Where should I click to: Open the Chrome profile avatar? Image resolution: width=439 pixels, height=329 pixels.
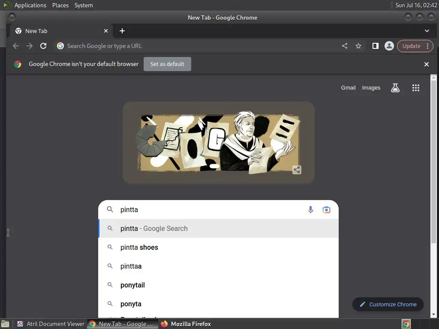pyautogui.click(x=389, y=46)
